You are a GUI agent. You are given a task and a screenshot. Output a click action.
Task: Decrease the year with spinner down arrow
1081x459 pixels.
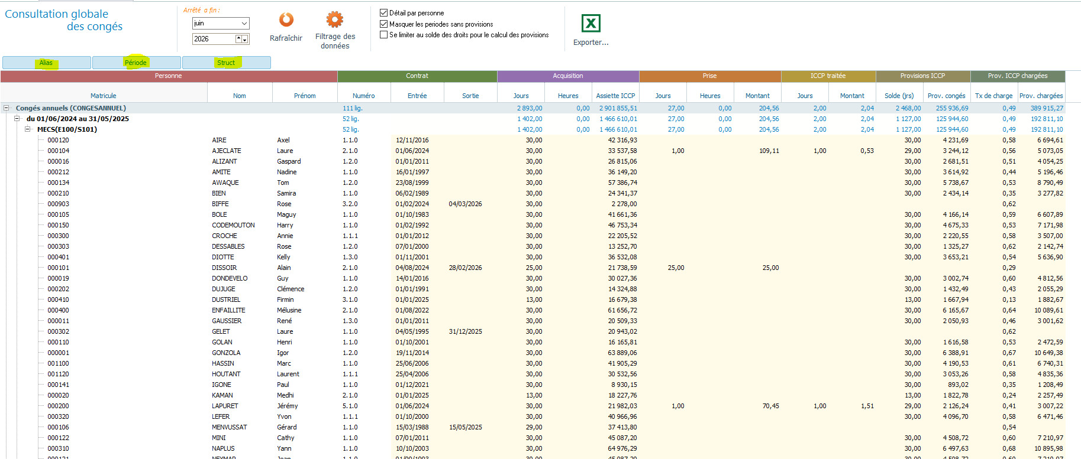pos(245,40)
